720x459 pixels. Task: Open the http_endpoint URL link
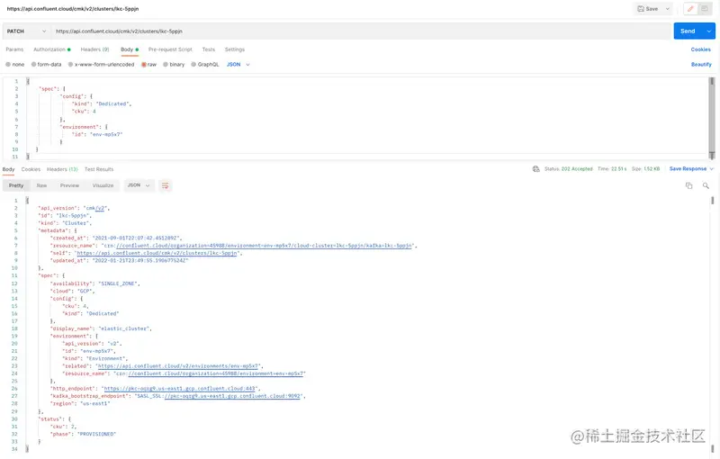[179, 389]
